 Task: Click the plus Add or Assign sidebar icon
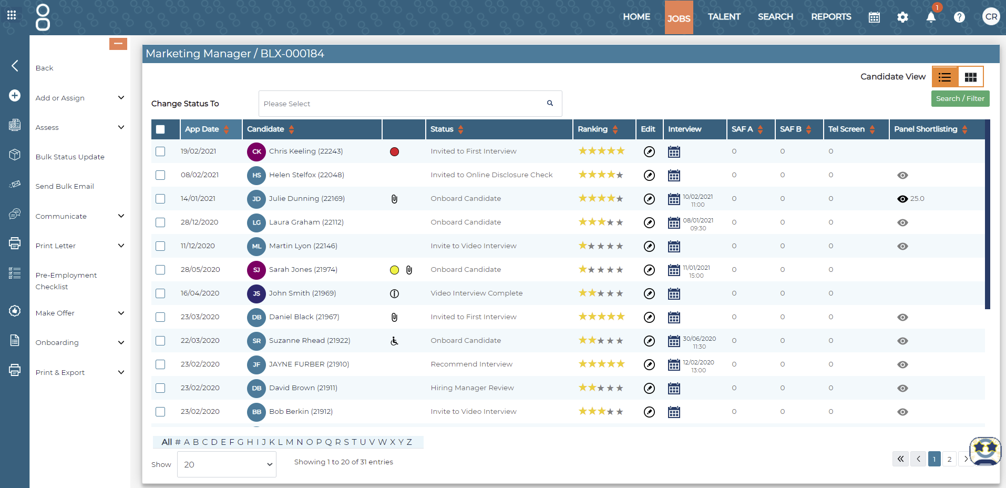tap(15, 95)
